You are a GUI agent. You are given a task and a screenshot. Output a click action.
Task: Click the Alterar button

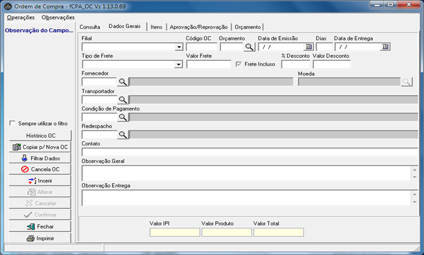(40, 192)
